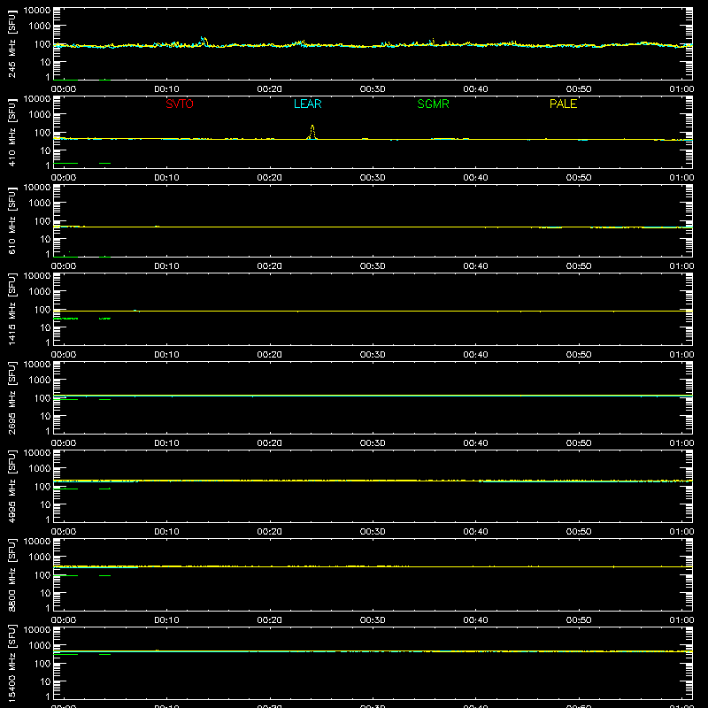Select the 8800 MHz [SFU] axis label
Image resolution: width=708 pixels, height=708 pixels.
point(12,574)
